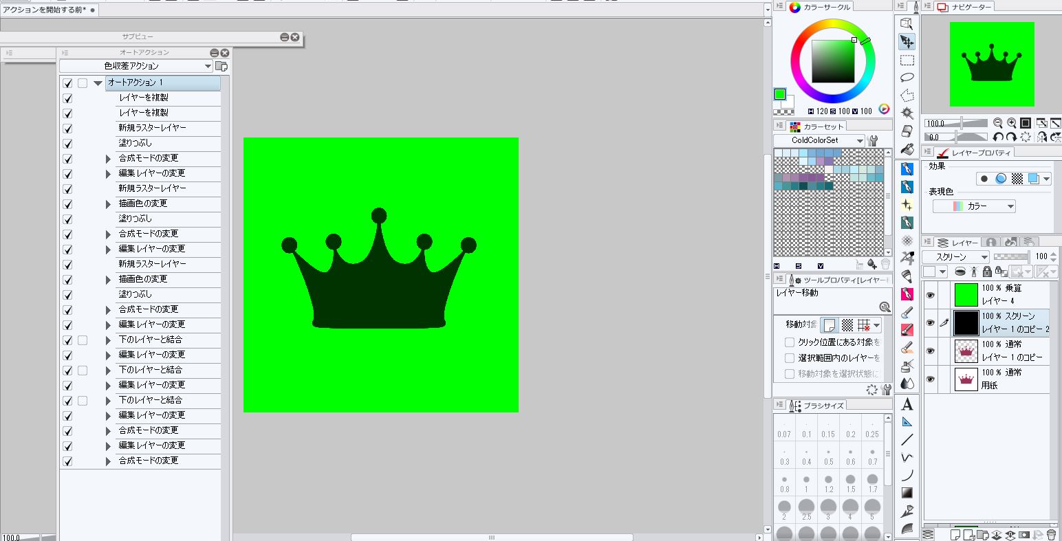Choose the Lasso selection tool

[x=907, y=78]
